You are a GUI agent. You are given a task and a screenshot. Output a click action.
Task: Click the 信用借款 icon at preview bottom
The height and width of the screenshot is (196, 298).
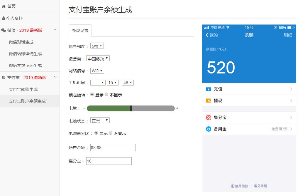coord(233,186)
